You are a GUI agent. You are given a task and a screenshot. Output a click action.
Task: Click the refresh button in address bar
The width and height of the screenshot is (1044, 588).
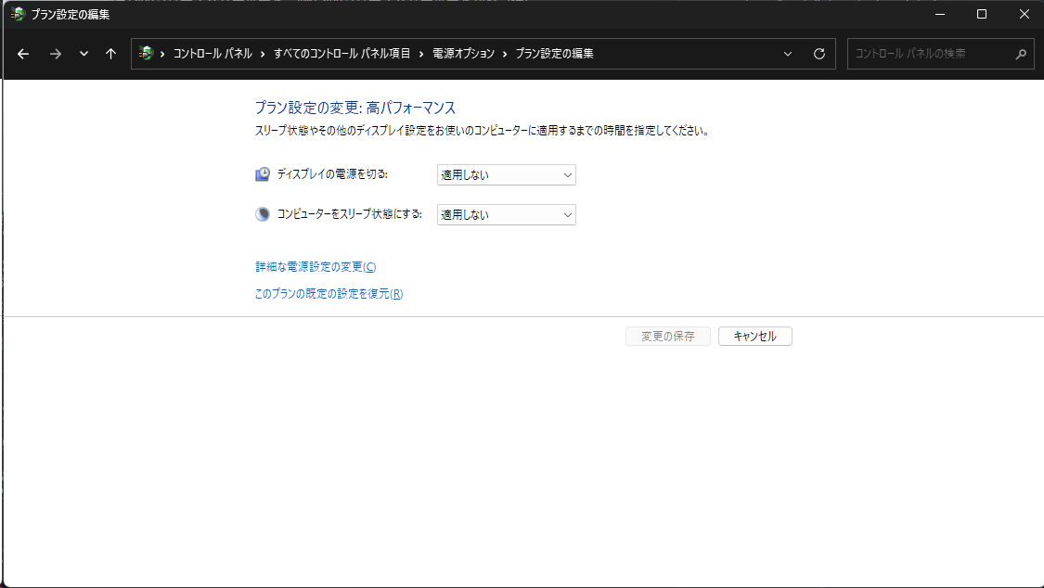click(818, 54)
